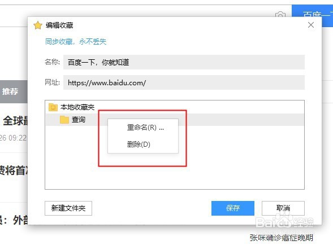Select the 本地收藏夹 root folder
Viewport: 333px width, 245px height.
click(x=77, y=107)
